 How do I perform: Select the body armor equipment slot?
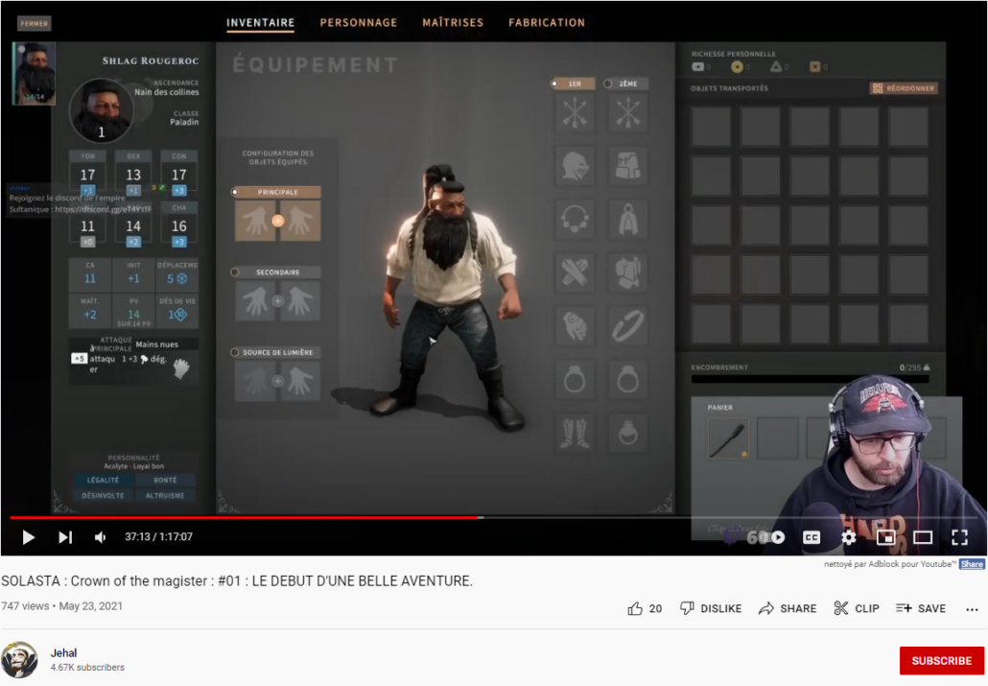pos(628,273)
